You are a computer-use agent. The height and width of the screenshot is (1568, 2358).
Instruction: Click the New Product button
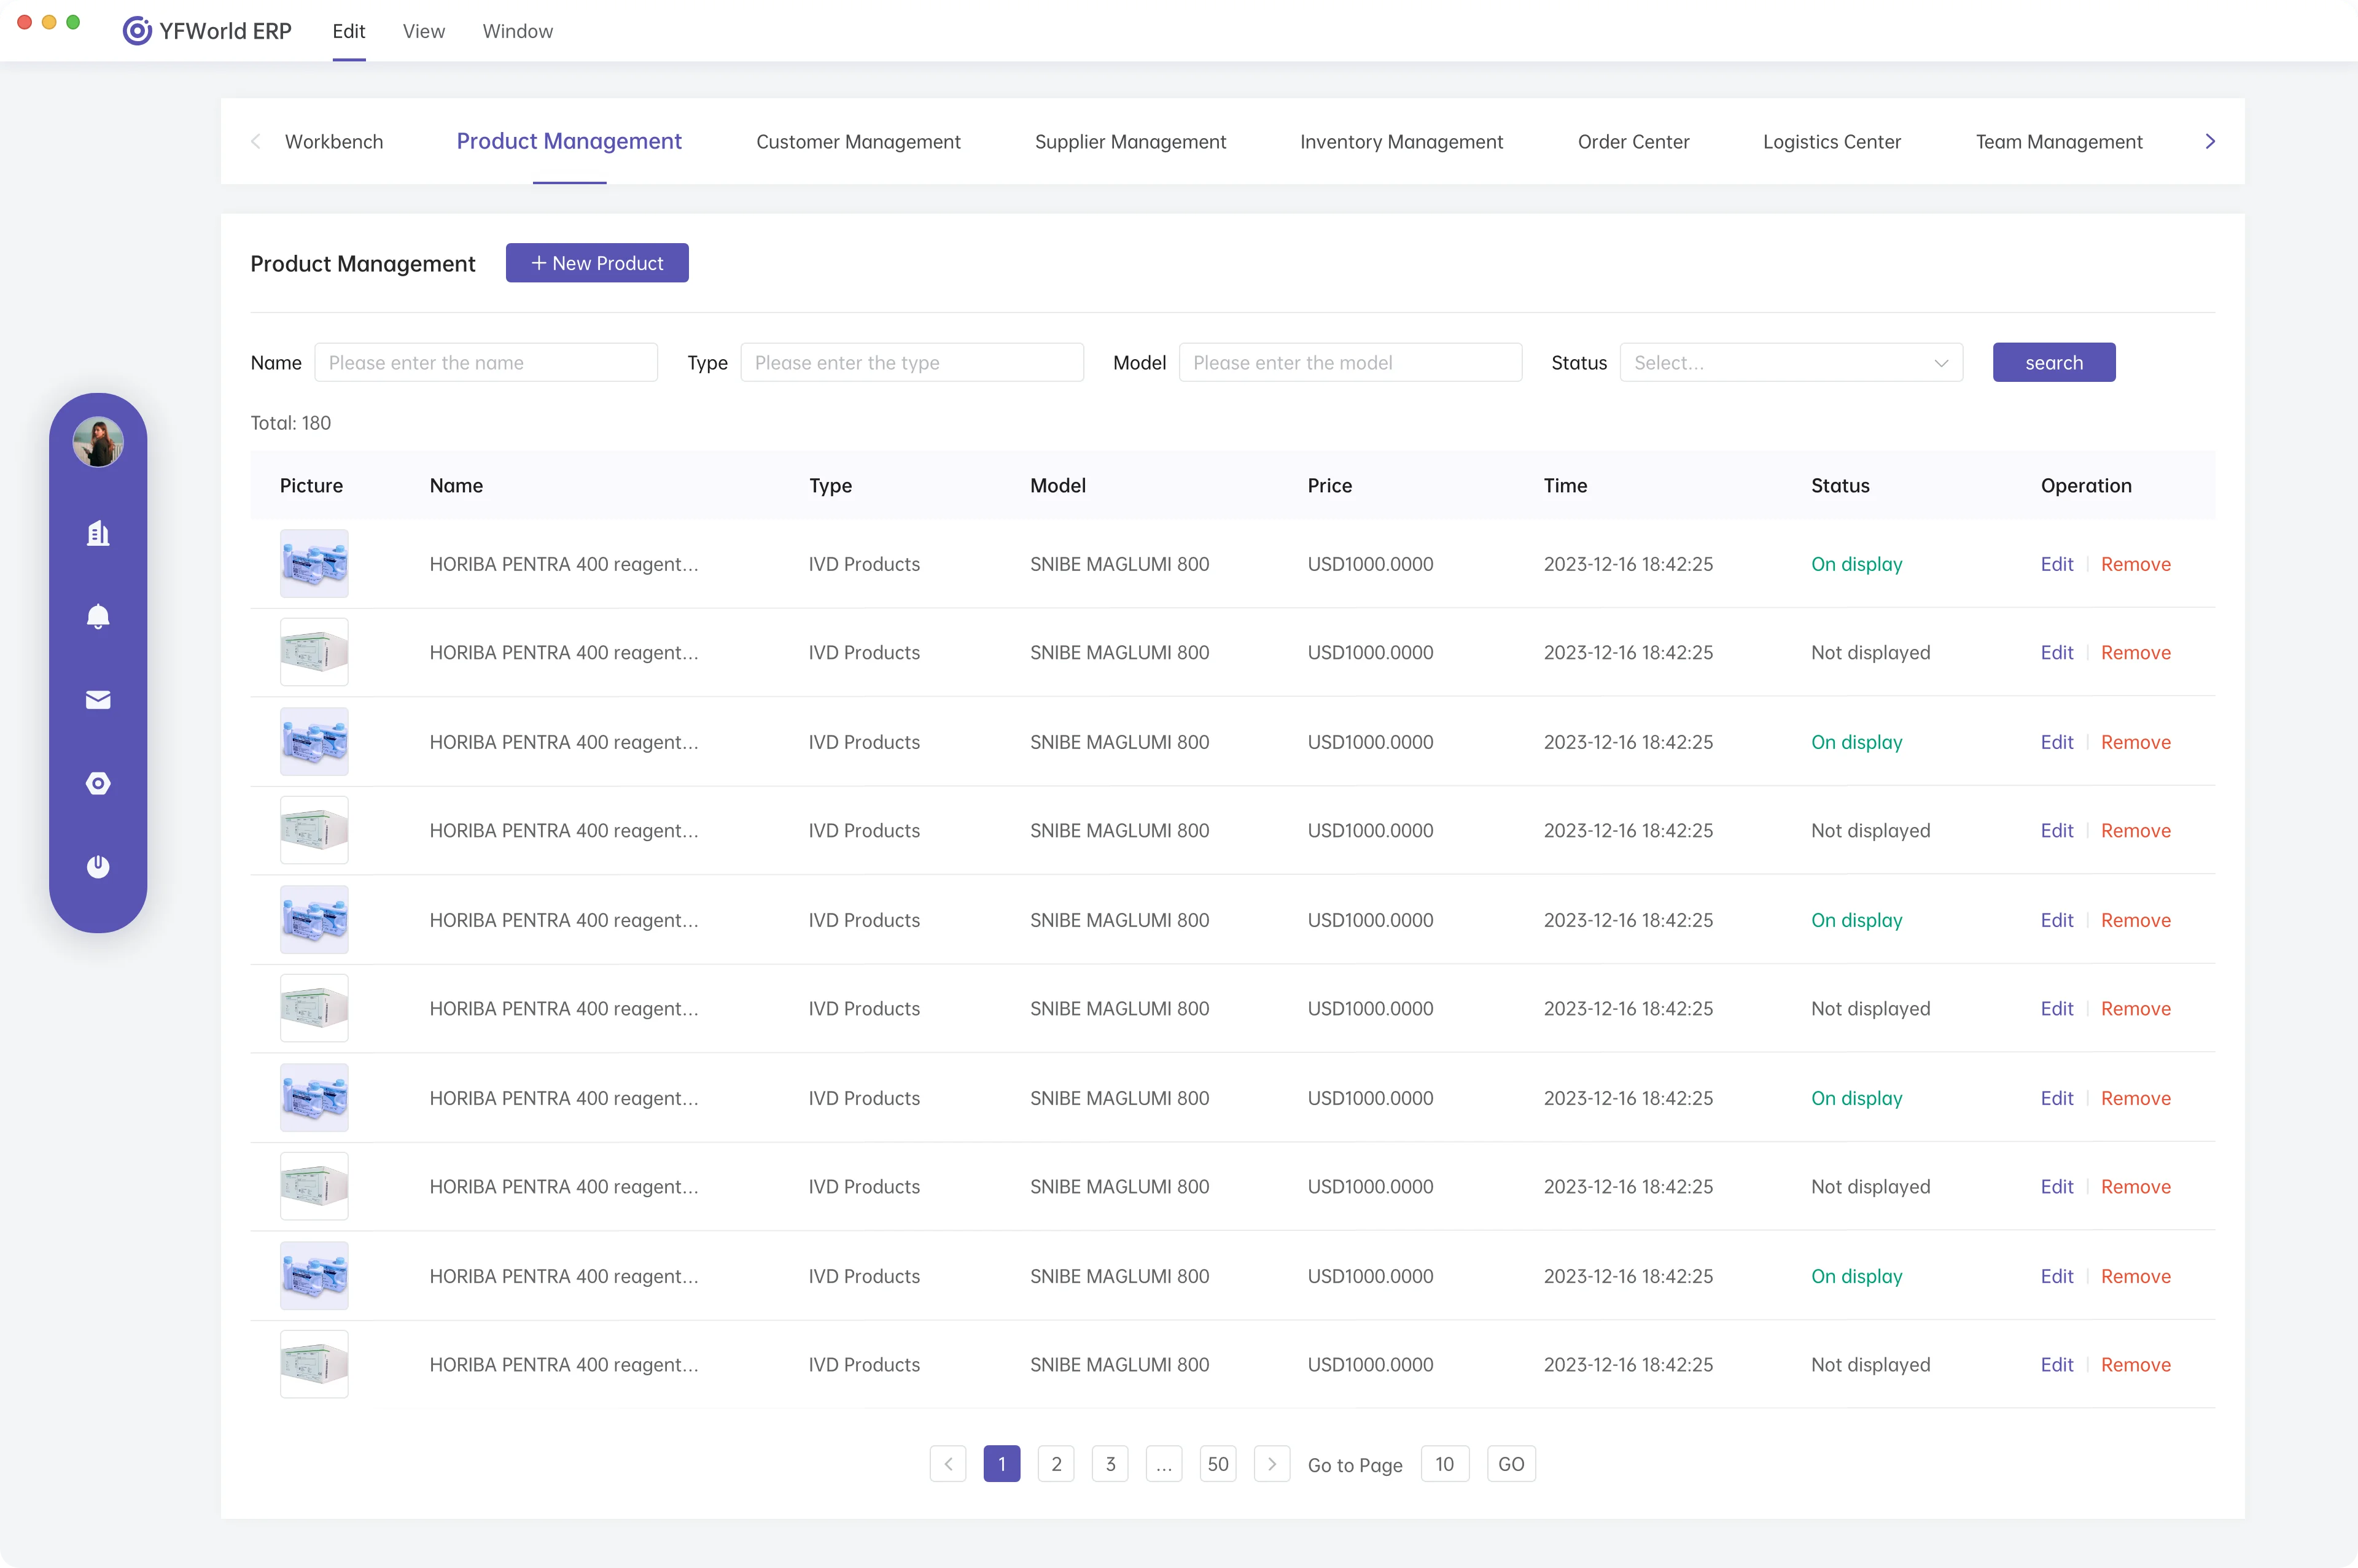[x=597, y=263]
